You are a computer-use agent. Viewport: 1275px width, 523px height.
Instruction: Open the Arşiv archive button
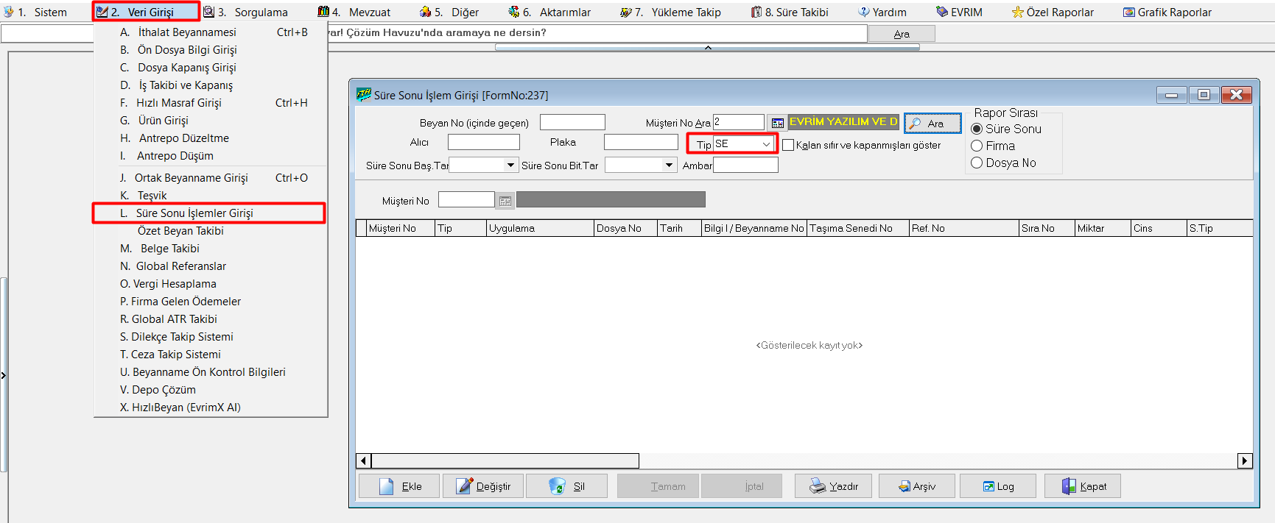click(916, 486)
